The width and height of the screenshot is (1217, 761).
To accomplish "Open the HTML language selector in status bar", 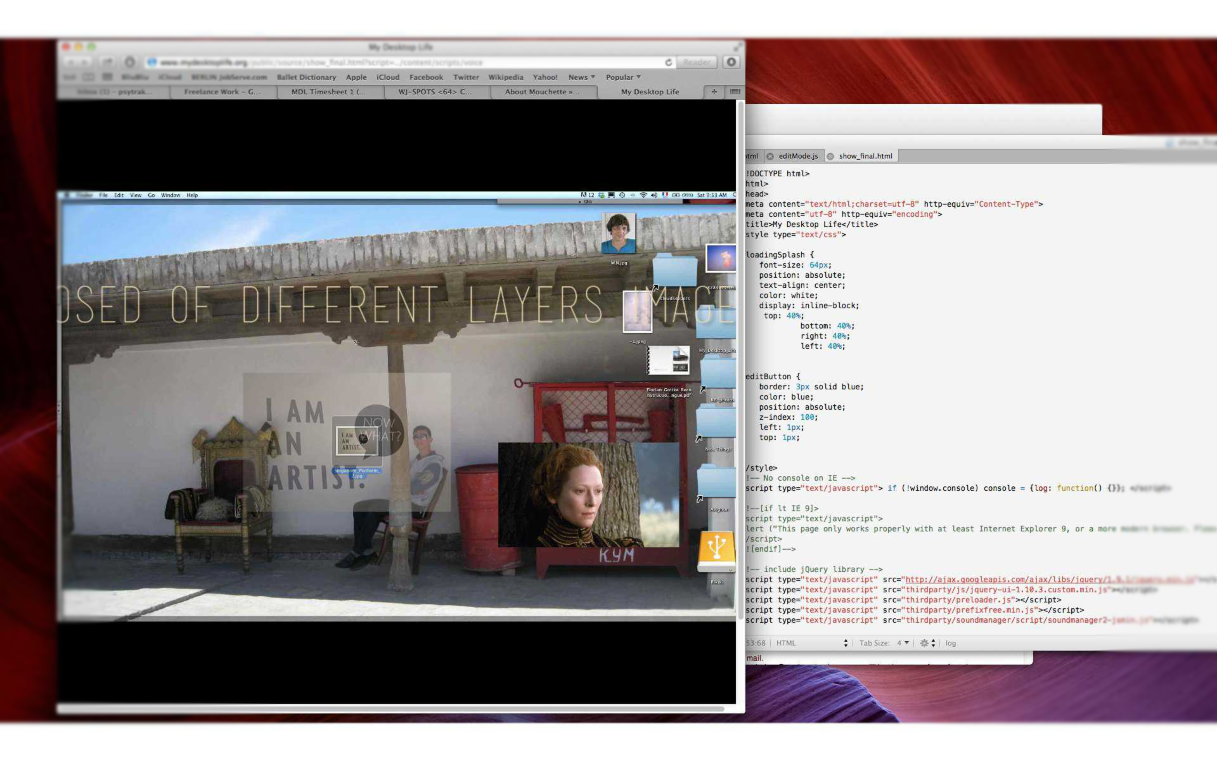I will tap(812, 643).
